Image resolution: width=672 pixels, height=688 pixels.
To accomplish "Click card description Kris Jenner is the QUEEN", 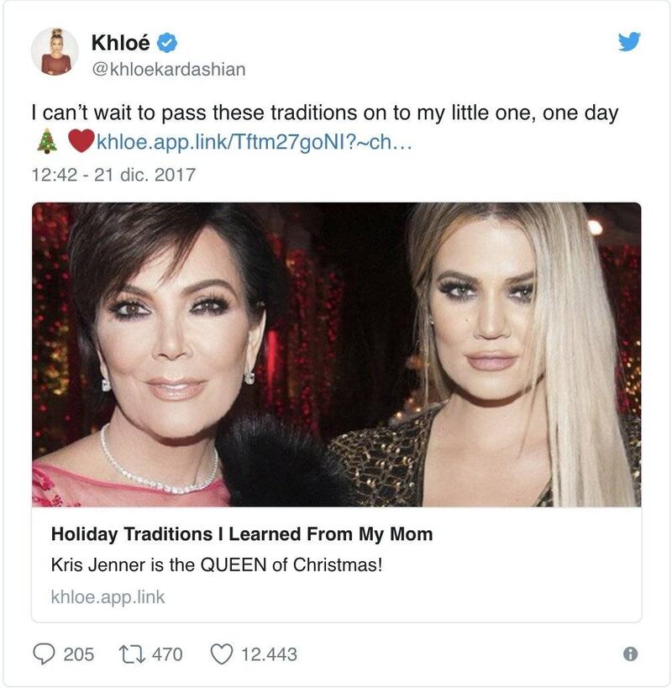I will pyautogui.click(x=217, y=565).
